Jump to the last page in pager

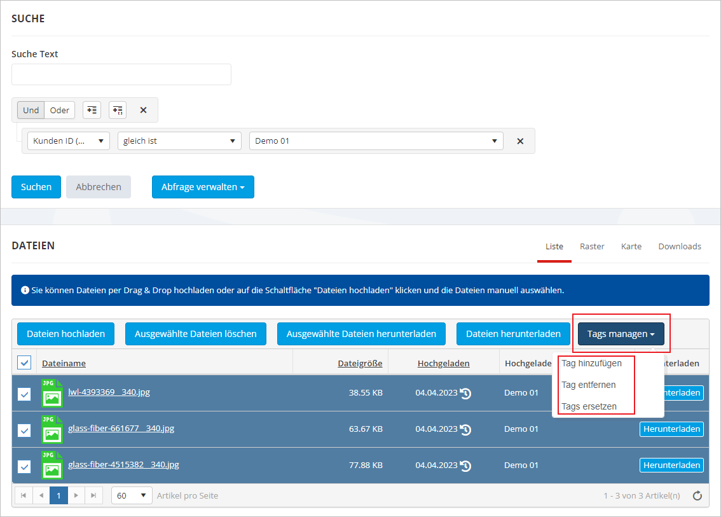point(93,495)
